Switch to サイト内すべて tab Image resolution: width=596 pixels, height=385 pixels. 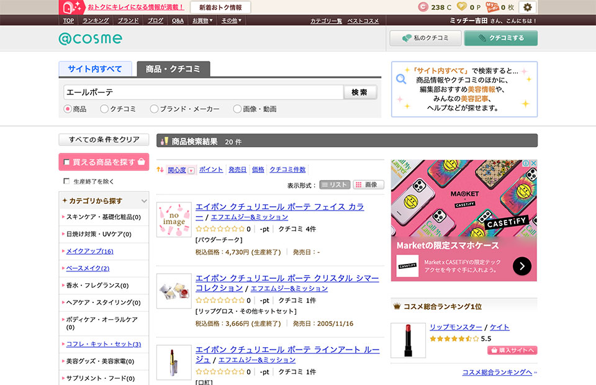coord(95,69)
